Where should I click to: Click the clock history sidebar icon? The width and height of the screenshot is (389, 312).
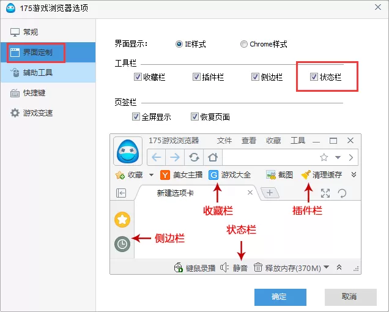[x=122, y=244]
